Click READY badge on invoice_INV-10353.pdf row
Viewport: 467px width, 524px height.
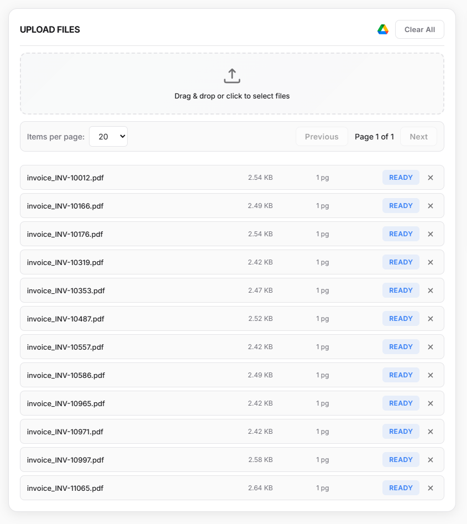(x=401, y=290)
